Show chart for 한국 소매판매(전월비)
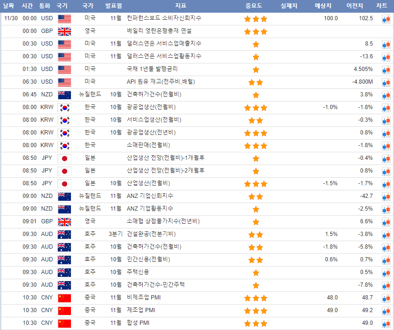This screenshot has width=394, height=330. coord(386,146)
